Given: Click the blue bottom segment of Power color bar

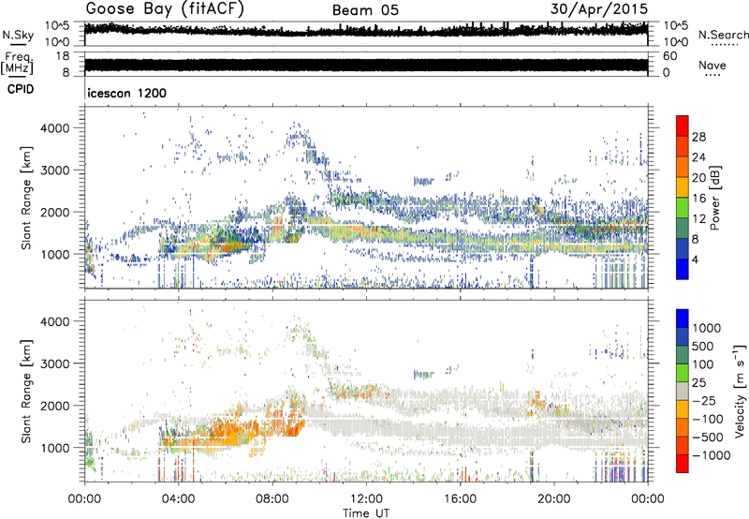Looking at the screenshot, I should (x=683, y=269).
